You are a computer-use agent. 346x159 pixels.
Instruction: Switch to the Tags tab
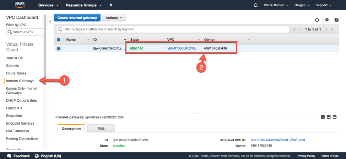coord(101,128)
